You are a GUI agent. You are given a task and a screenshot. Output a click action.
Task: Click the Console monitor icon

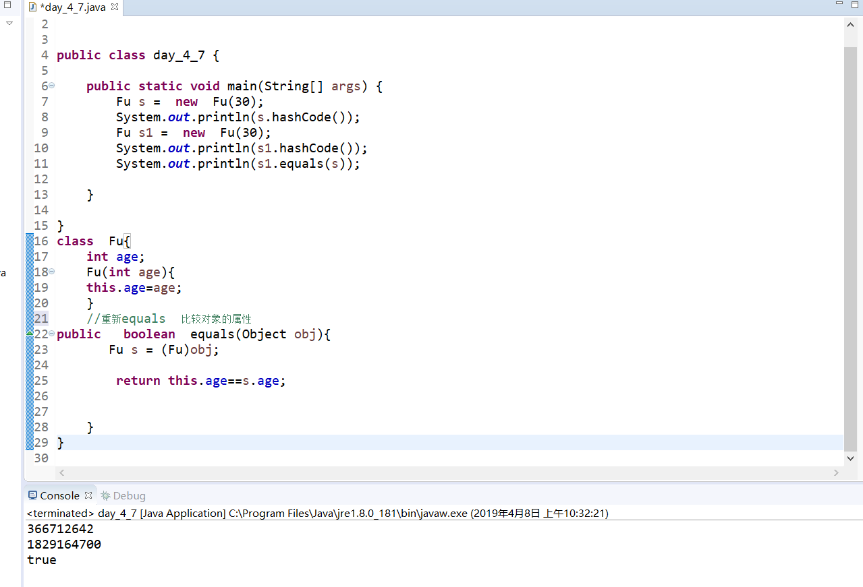pos(32,495)
